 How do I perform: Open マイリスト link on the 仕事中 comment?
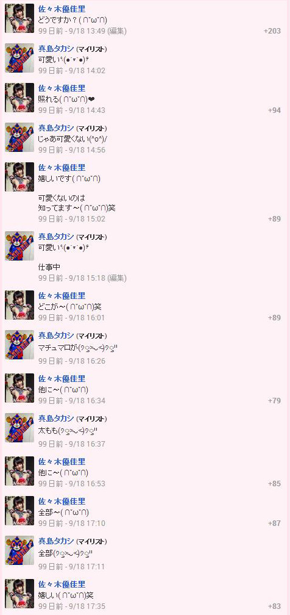pos(91,237)
